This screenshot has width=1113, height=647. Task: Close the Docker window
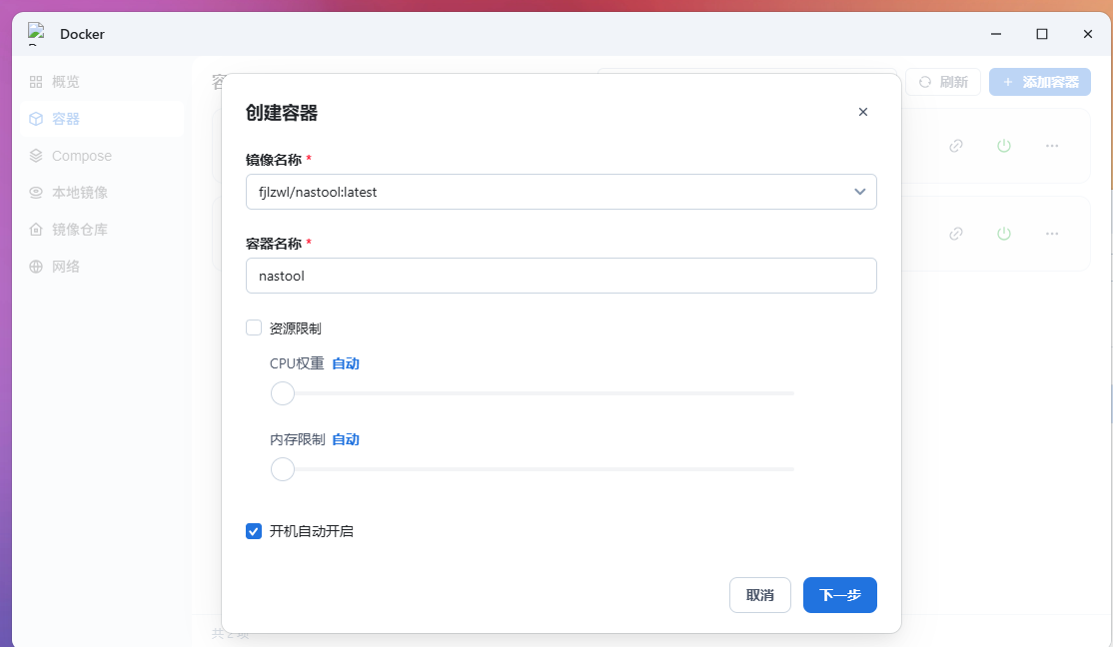click(1087, 33)
